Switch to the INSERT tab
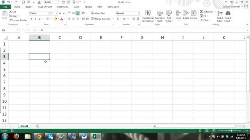The height and width of the screenshot is (140, 250). [x=29, y=7]
